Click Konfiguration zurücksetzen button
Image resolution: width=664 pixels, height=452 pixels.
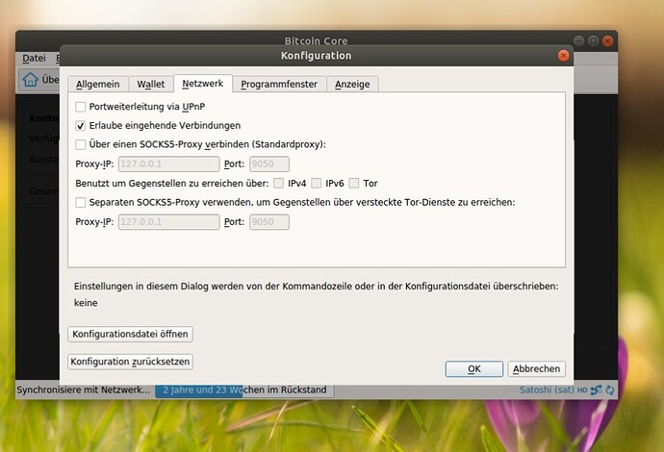(x=131, y=362)
